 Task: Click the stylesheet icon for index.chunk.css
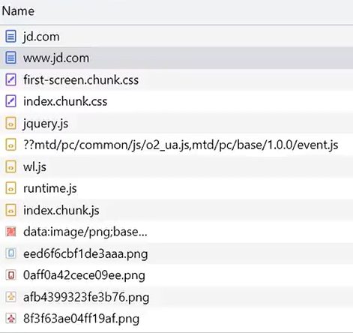(x=10, y=101)
